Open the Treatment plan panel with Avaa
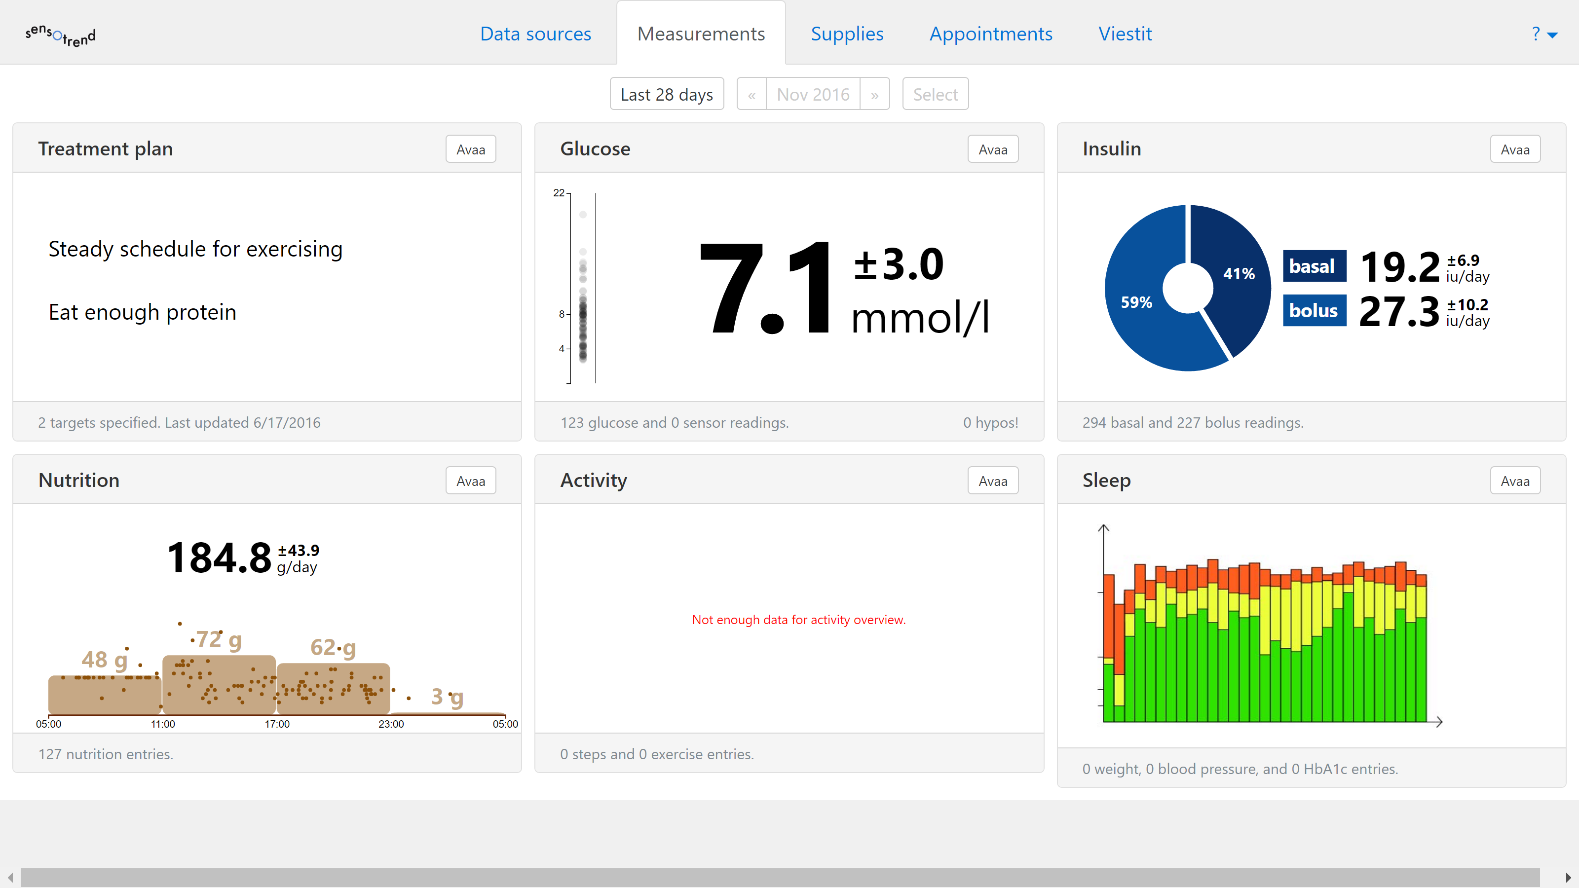The height and width of the screenshot is (888, 1579). tap(470, 149)
